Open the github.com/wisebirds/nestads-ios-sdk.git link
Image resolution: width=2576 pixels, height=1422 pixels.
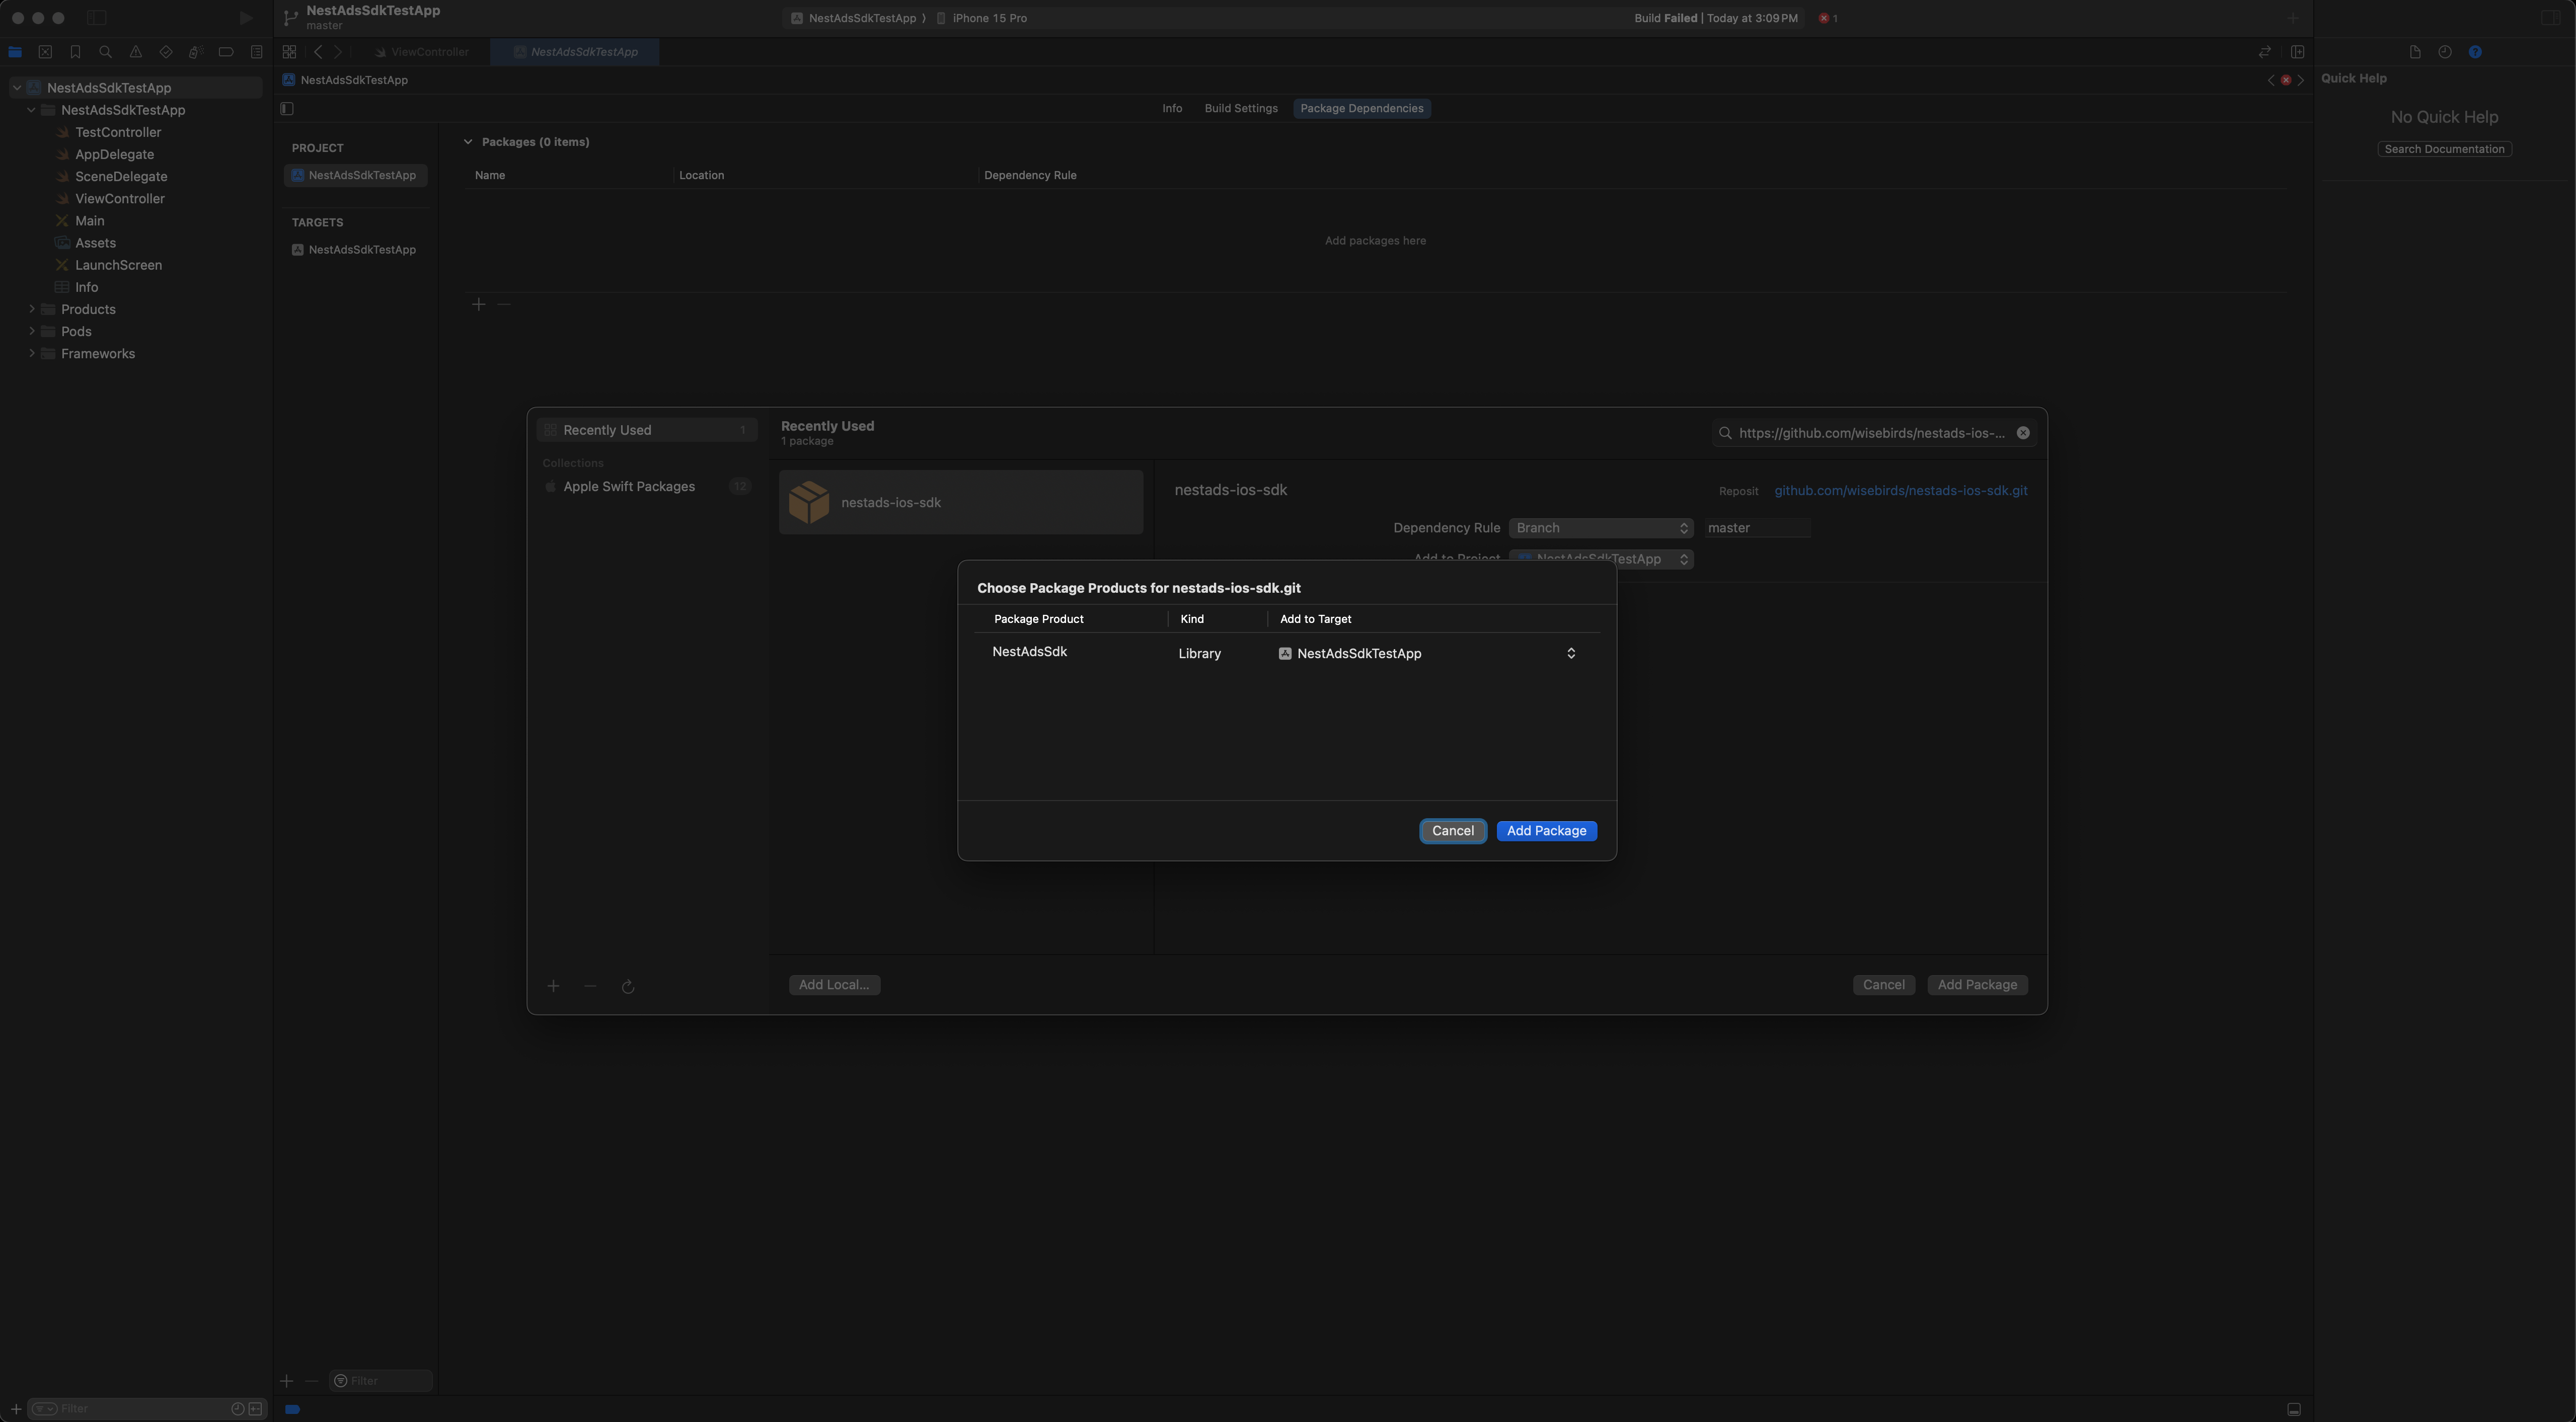[1900, 491]
